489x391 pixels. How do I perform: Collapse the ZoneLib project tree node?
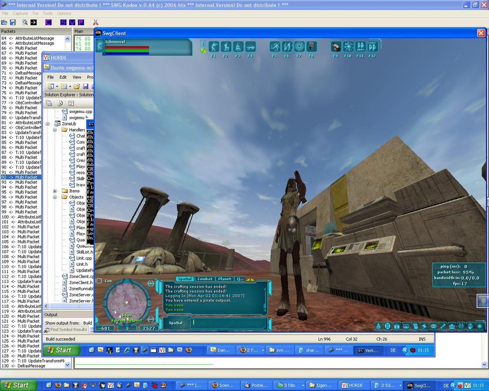tap(48, 124)
